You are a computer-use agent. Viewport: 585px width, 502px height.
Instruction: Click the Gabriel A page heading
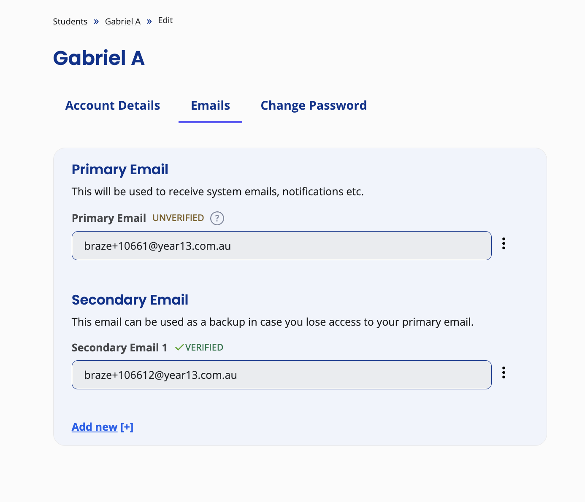click(98, 58)
